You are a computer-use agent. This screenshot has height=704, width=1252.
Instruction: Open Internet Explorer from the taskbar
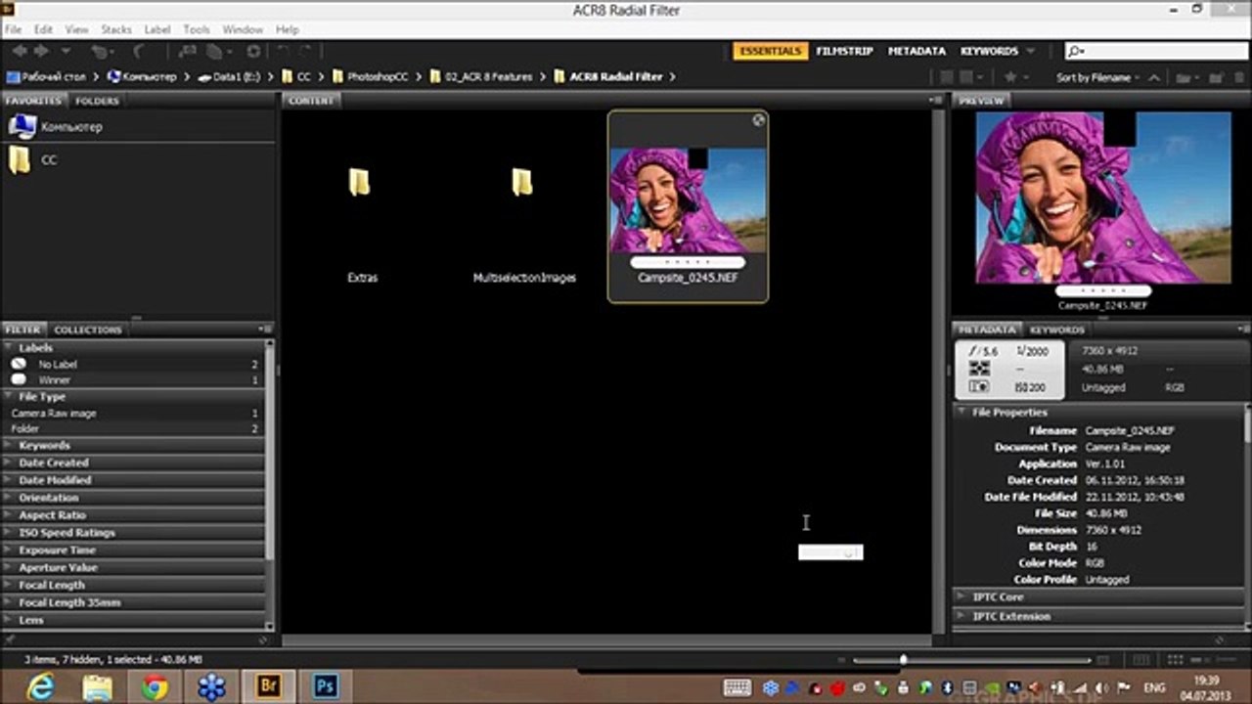click(x=41, y=687)
